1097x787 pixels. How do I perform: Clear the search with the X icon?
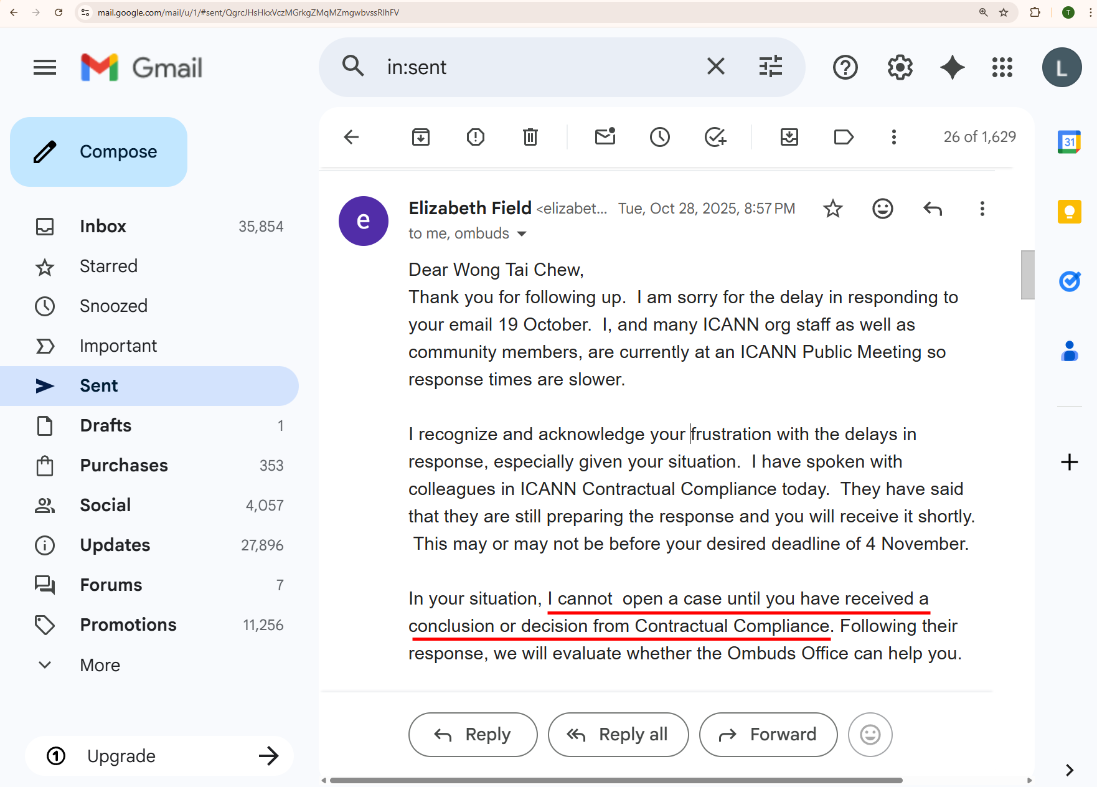(716, 66)
